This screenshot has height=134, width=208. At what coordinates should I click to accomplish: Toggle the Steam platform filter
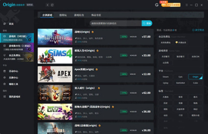(166, 77)
